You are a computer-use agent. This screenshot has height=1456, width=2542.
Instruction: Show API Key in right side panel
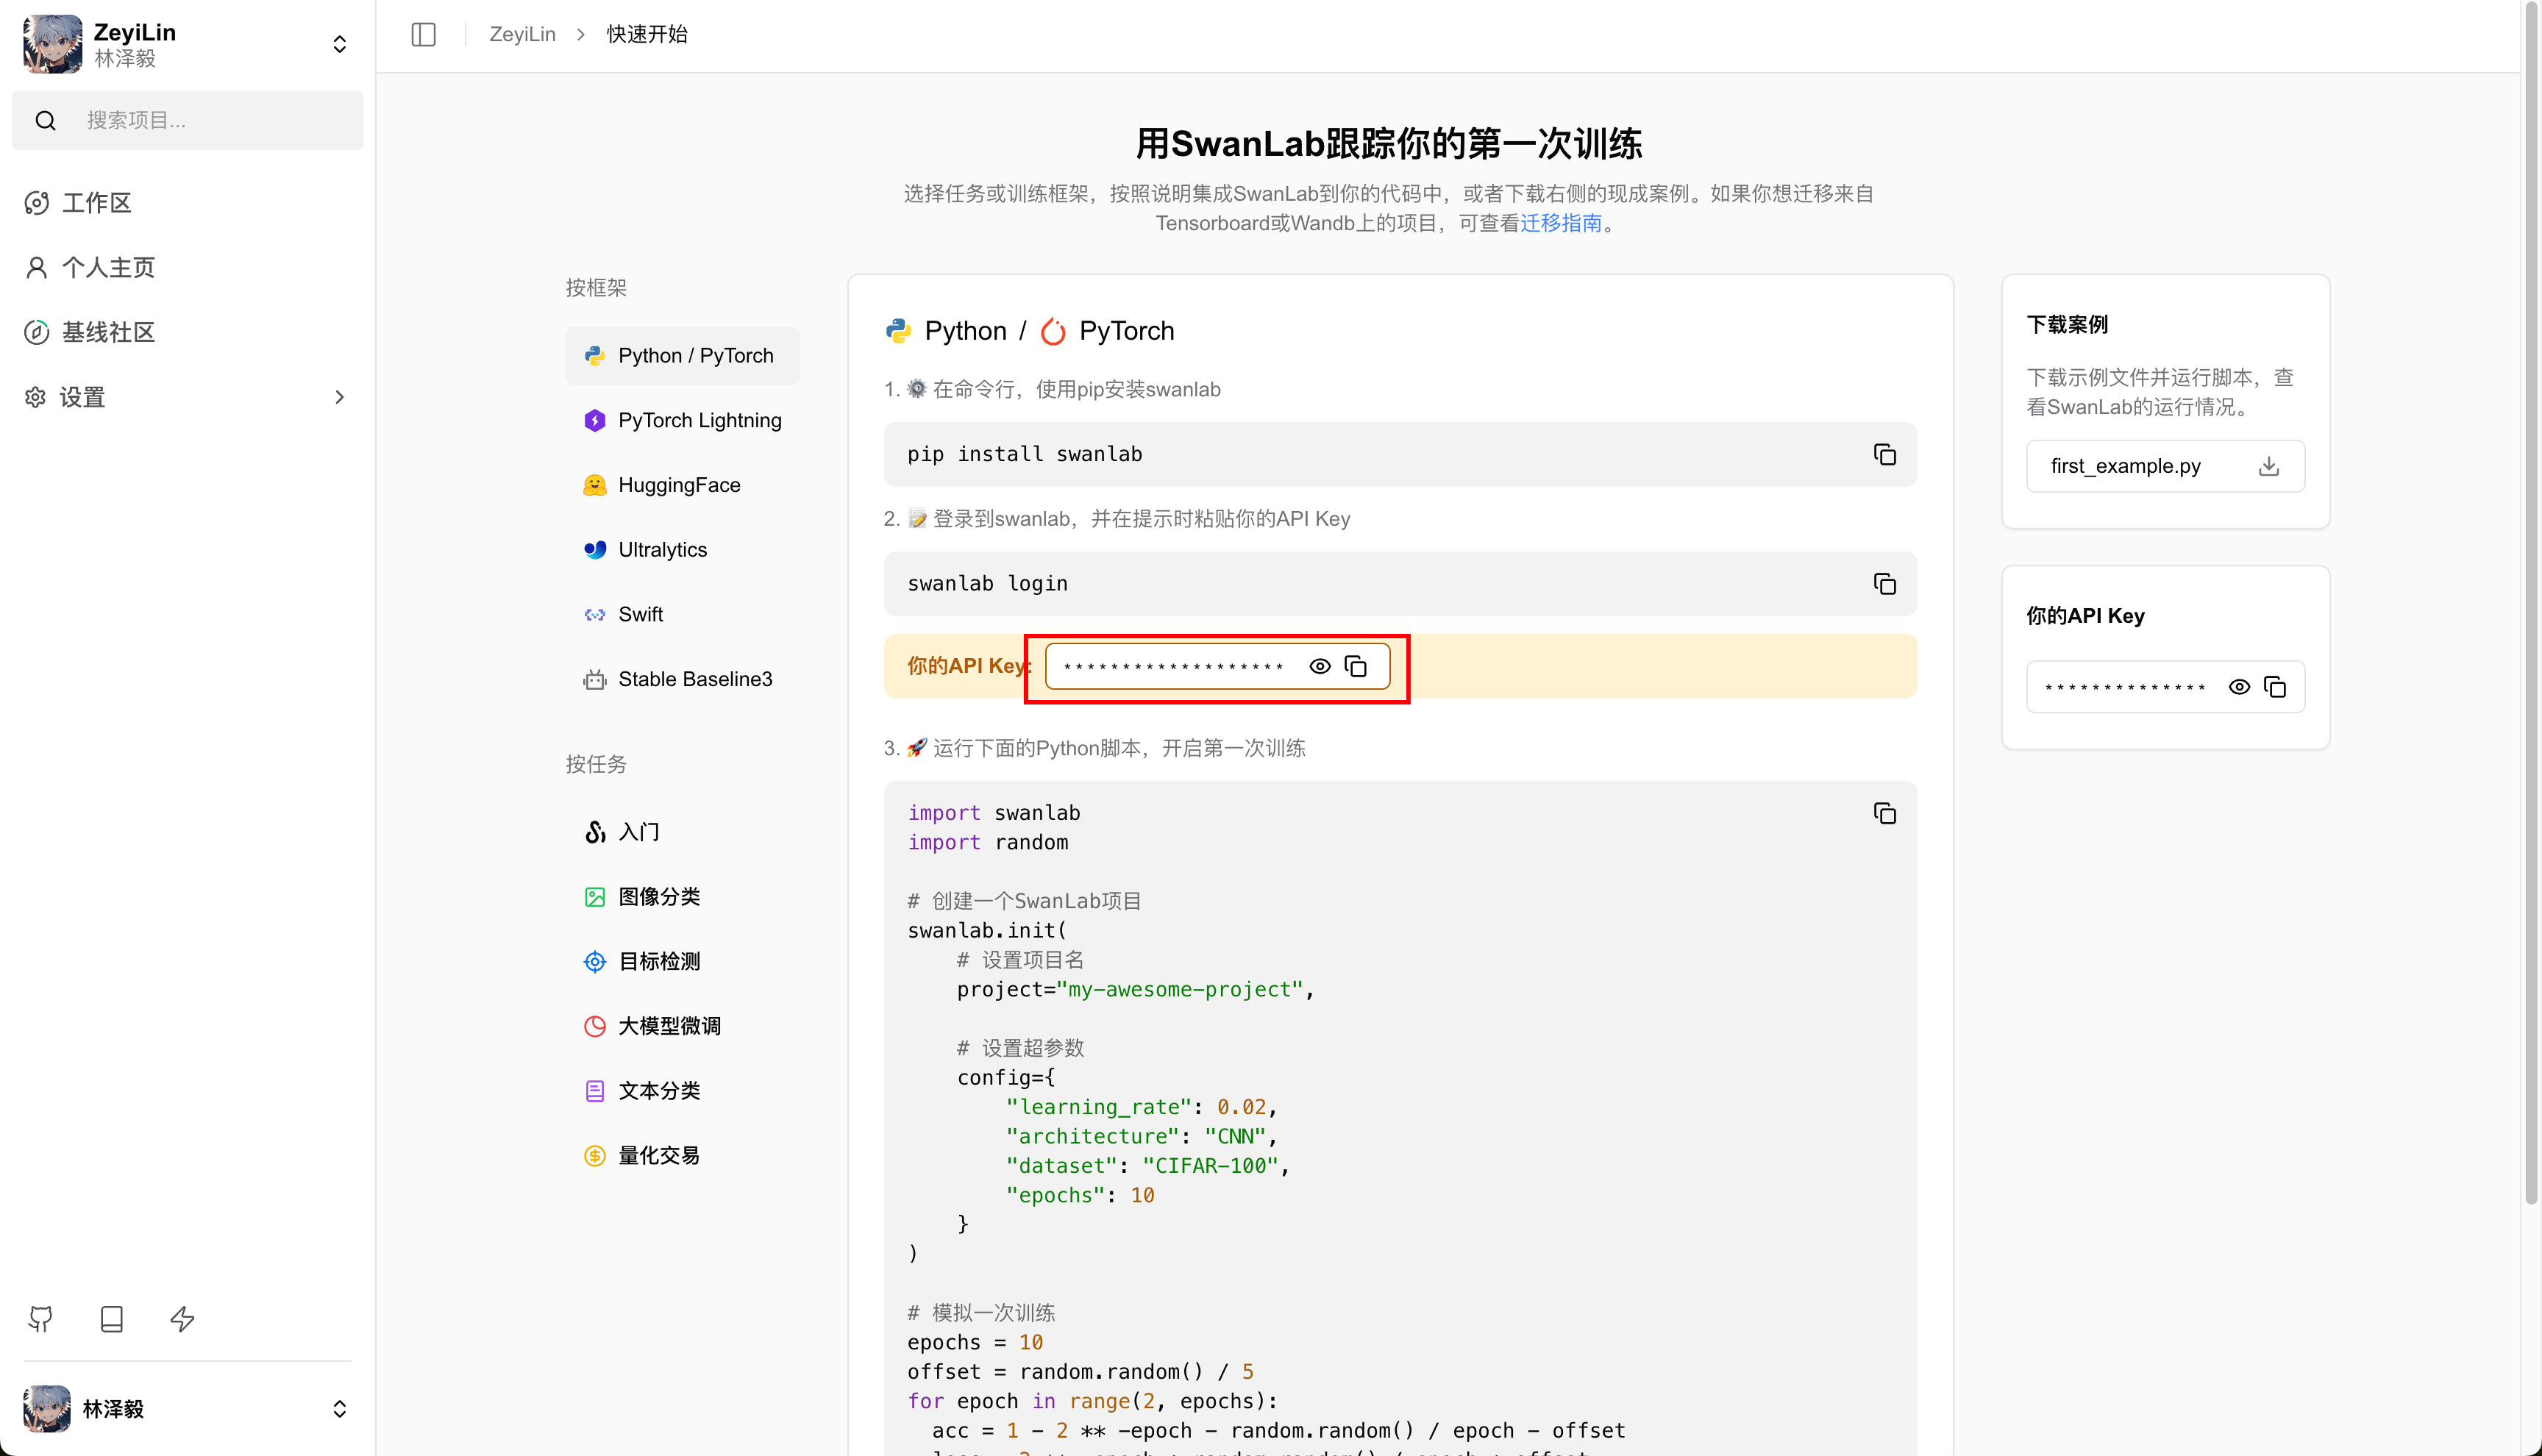click(2239, 687)
